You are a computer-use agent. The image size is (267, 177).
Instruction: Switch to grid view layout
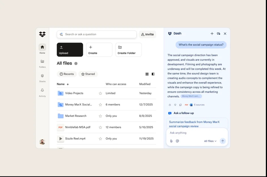pyautogui.click(x=147, y=74)
